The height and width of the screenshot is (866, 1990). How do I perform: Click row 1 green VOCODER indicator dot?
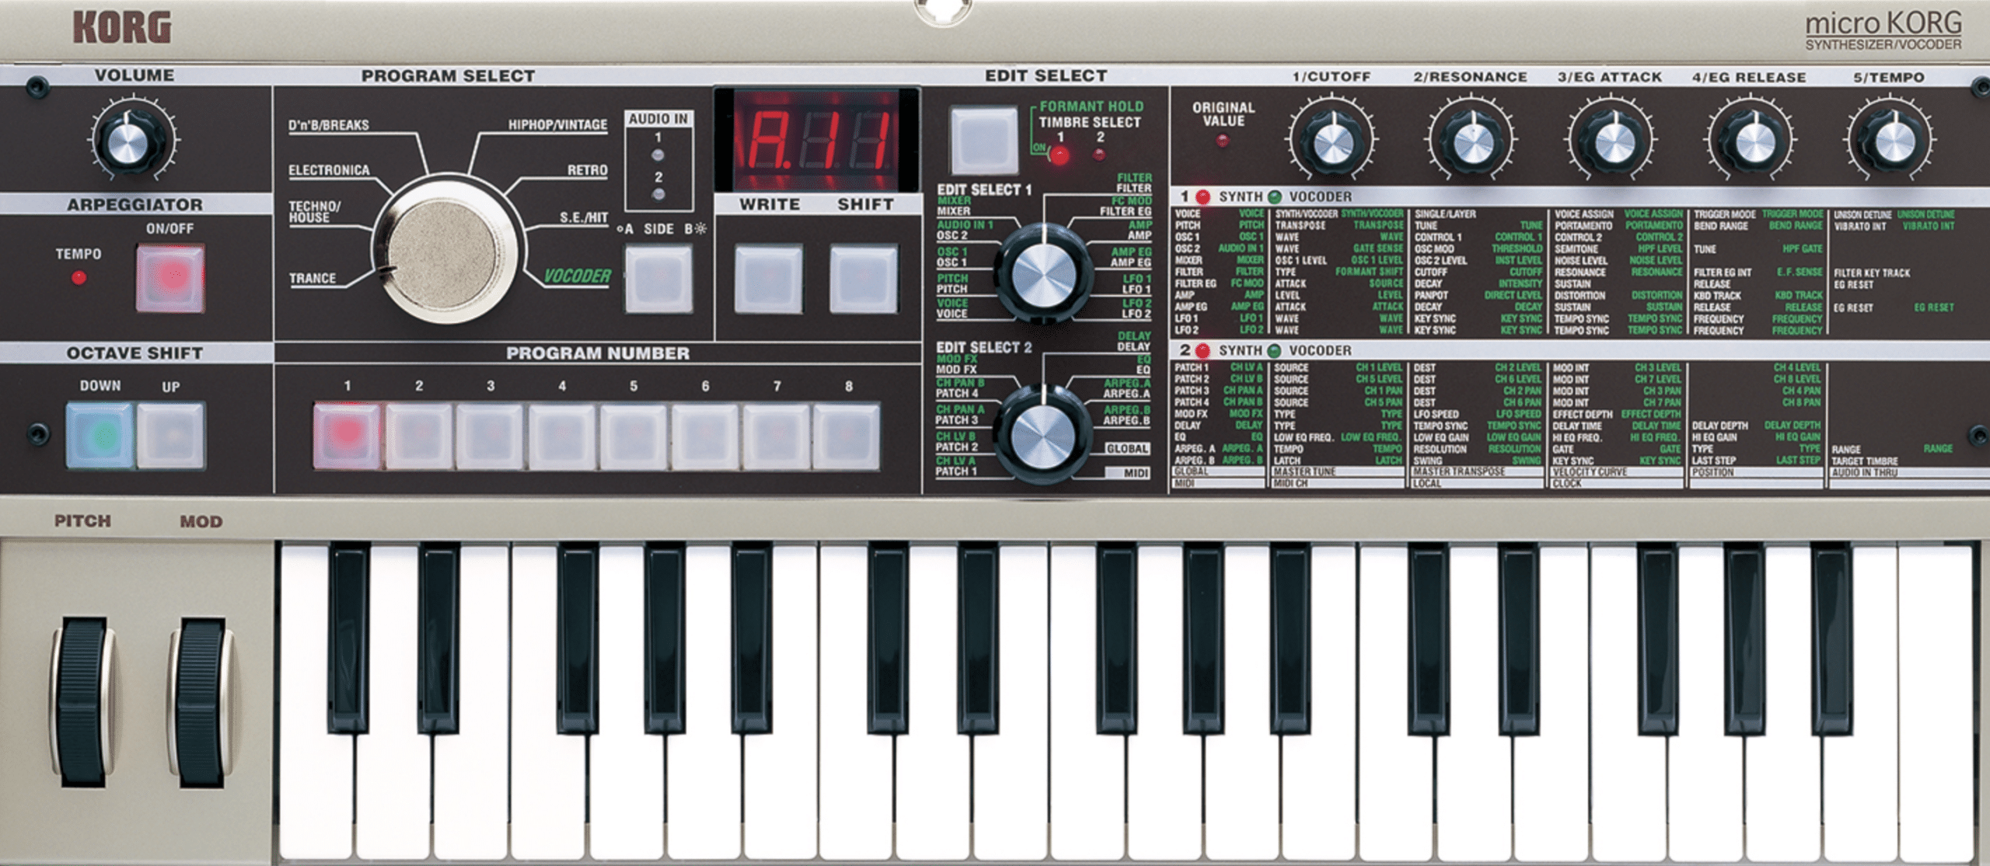click(1274, 197)
